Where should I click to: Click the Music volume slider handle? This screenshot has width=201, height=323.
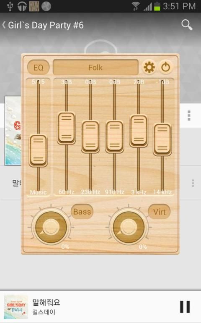click(x=38, y=151)
